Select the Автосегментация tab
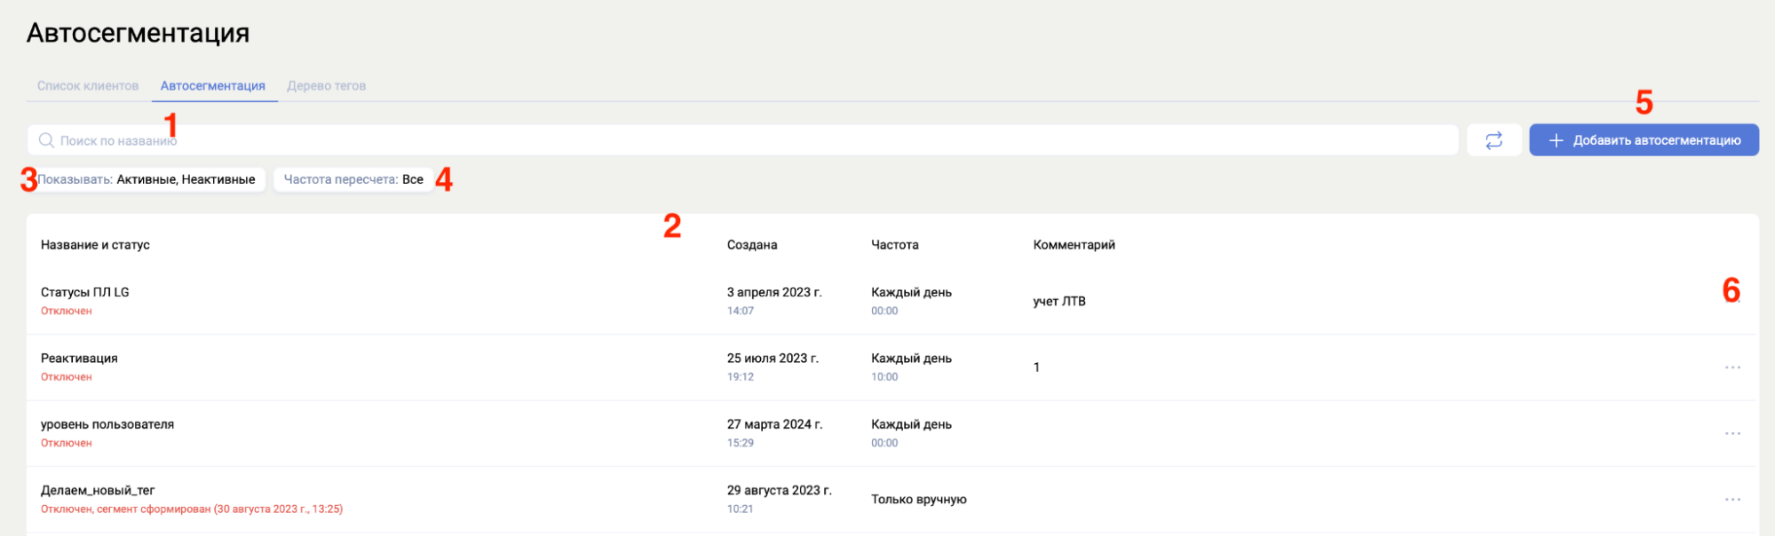Screen dimensions: 1775x537 tap(213, 86)
